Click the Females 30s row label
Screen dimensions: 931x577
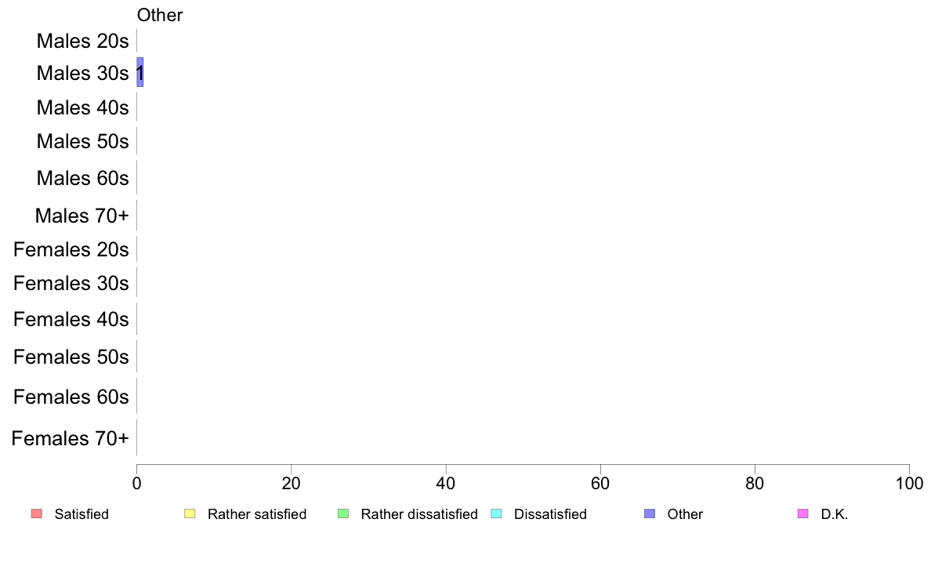point(71,284)
